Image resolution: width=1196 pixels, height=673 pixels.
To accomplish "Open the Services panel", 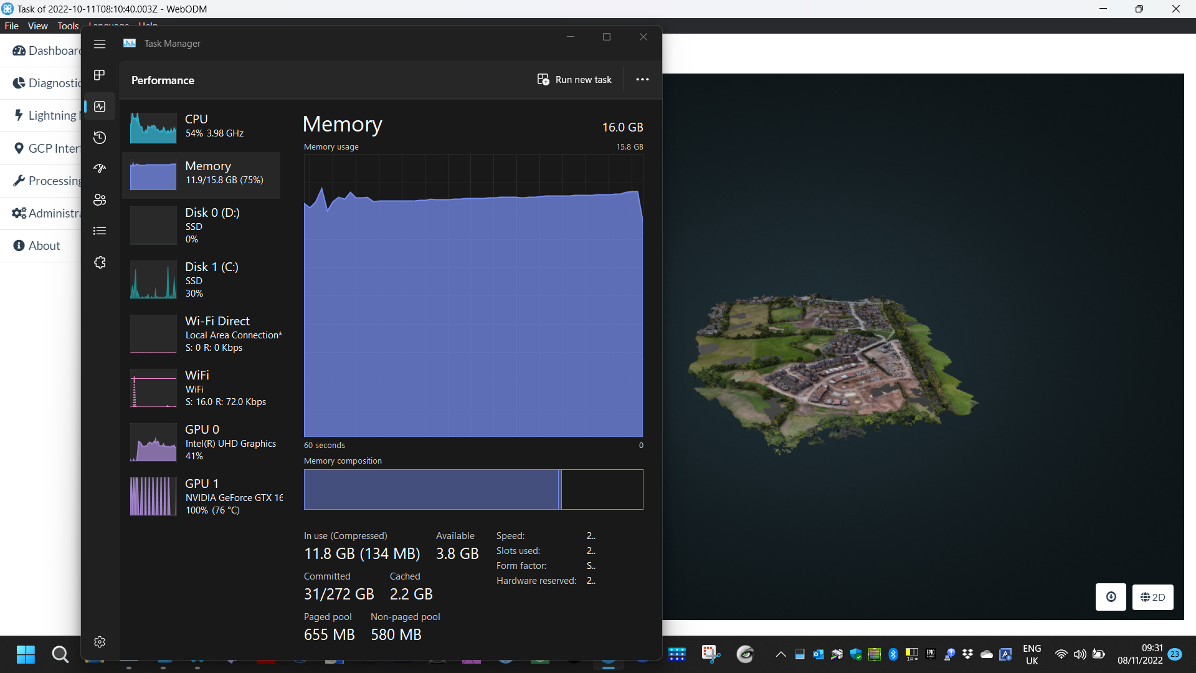I will coord(100,262).
